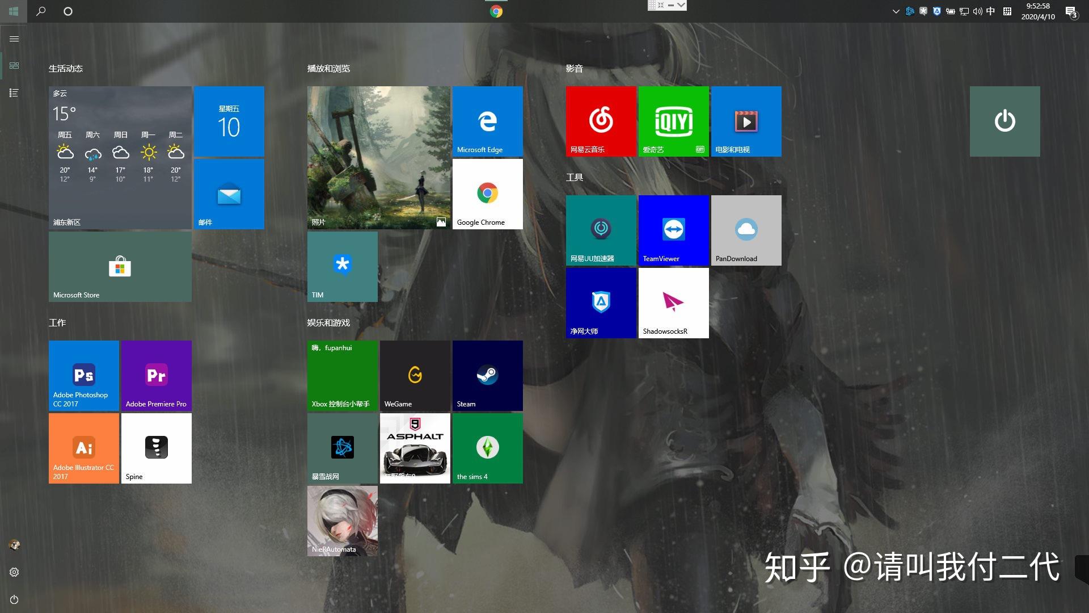Launch Google Chrome from the taskbar
The image size is (1089, 613).
[495, 11]
